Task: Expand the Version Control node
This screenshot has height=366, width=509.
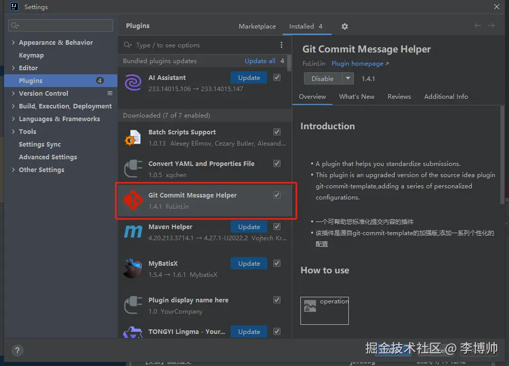Action: point(13,93)
